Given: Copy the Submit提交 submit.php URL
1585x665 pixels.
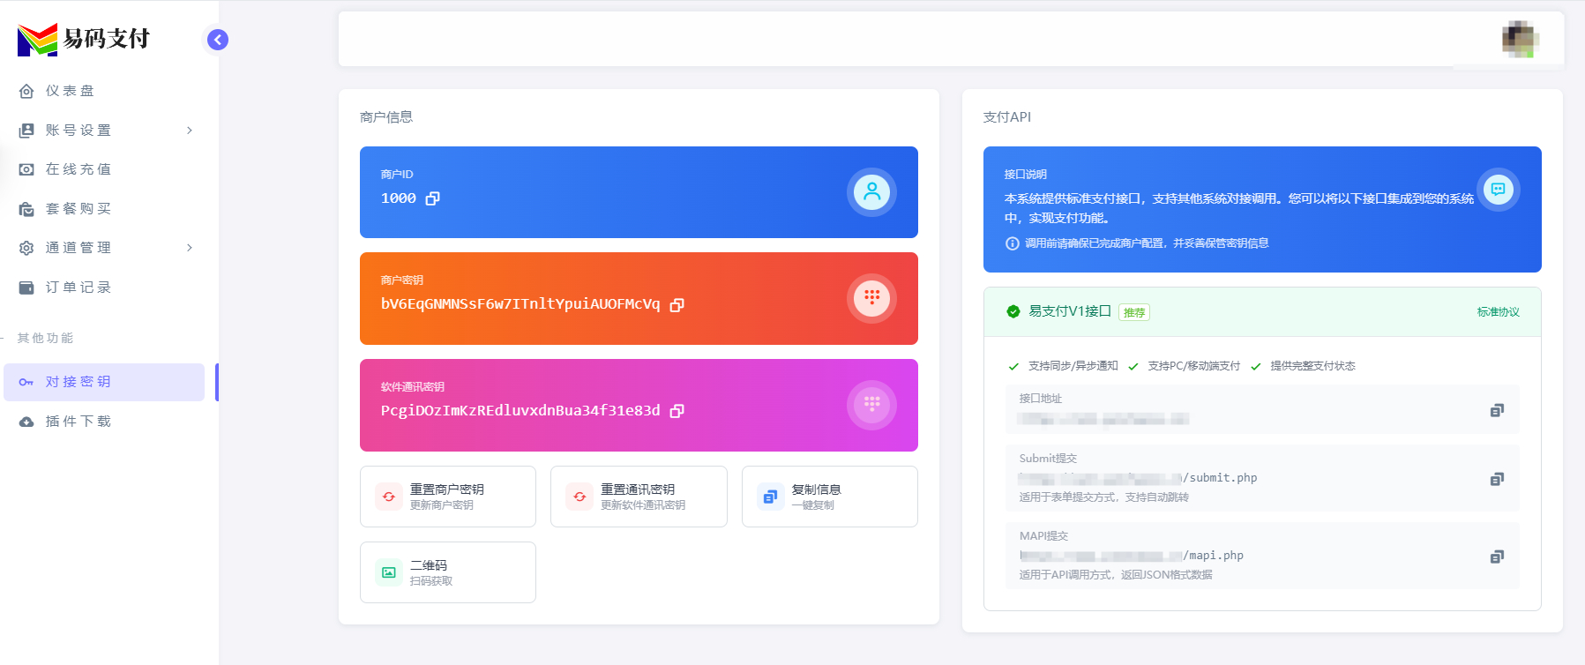Looking at the screenshot, I should click(1496, 479).
